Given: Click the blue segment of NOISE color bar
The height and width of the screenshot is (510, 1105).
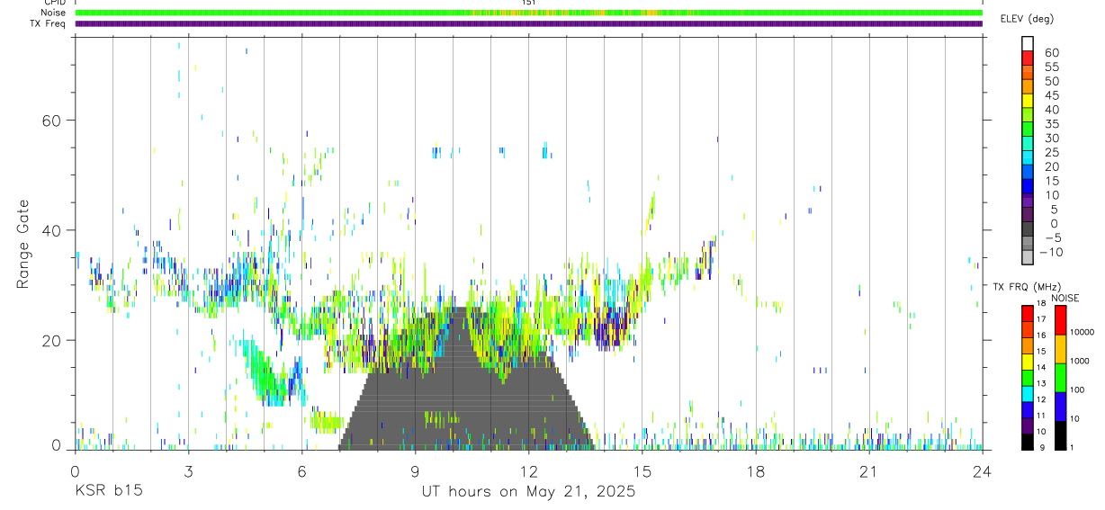Looking at the screenshot, I should click(1060, 407).
